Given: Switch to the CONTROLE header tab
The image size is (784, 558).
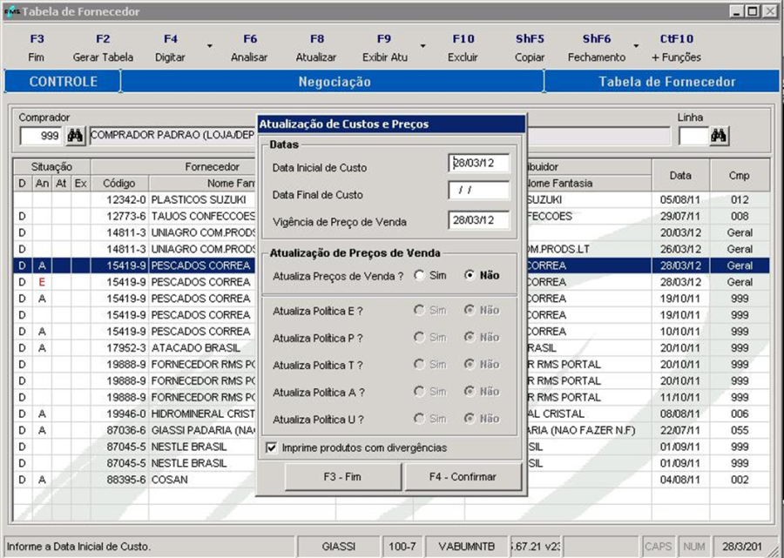Looking at the screenshot, I should pyautogui.click(x=63, y=82).
